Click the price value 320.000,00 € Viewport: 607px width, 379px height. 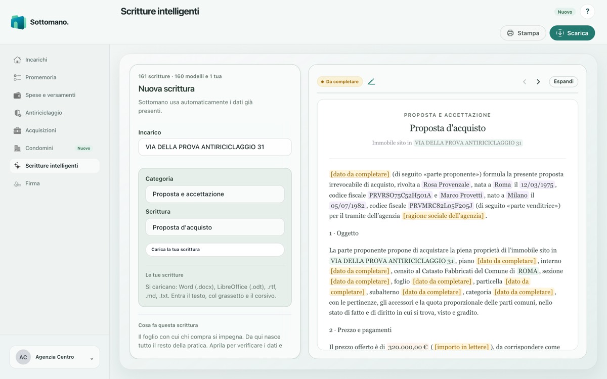(x=408, y=347)
